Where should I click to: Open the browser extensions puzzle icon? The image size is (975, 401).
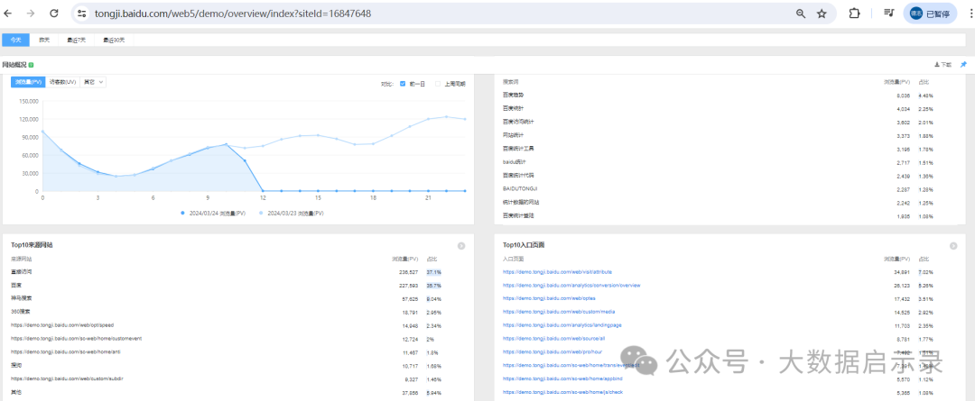(x=854, y=13)
